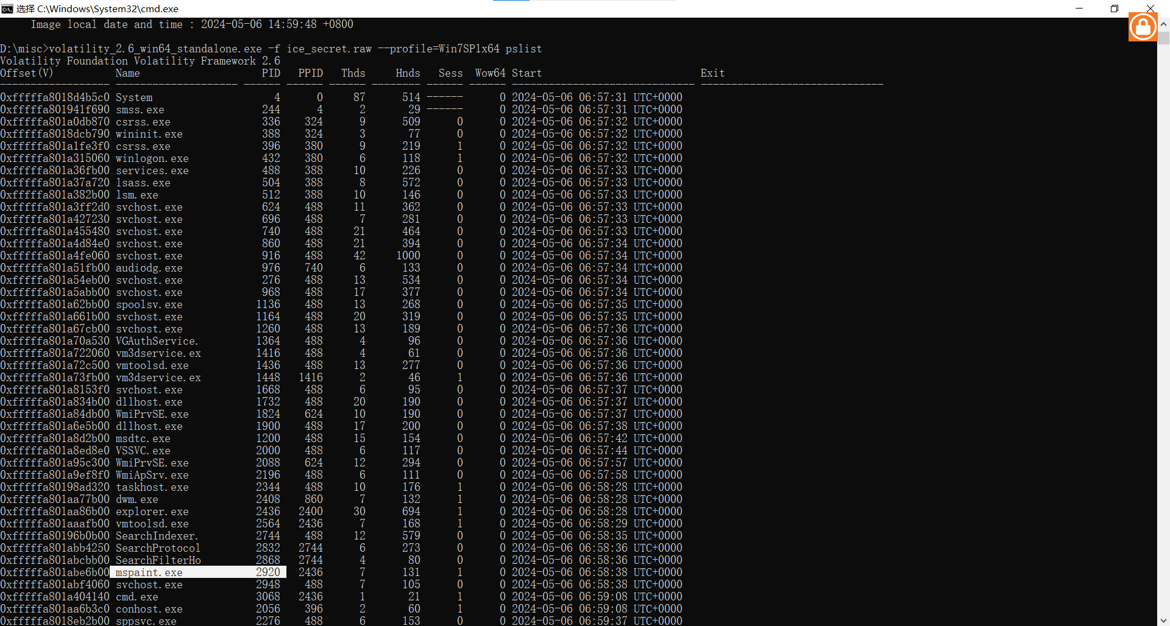Click the conhost.exe process name
1170x626 pixels.
tap(149, 609)
